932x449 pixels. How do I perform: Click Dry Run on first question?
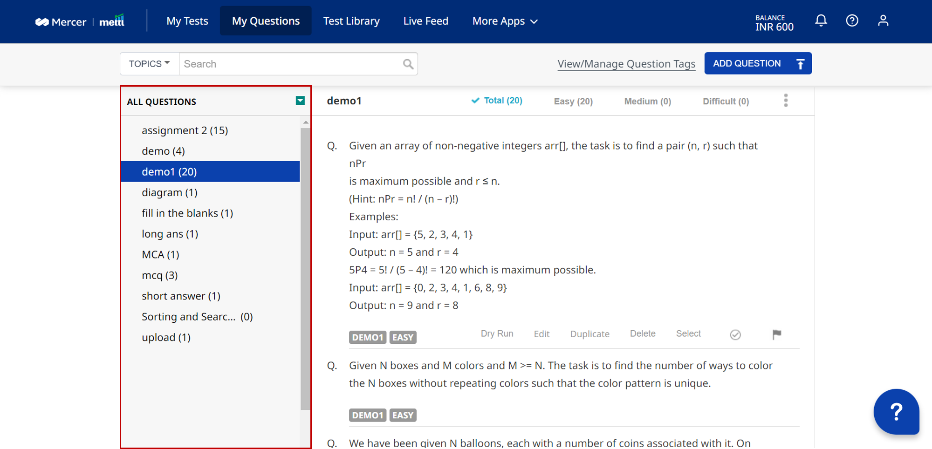tap(497, 333)
